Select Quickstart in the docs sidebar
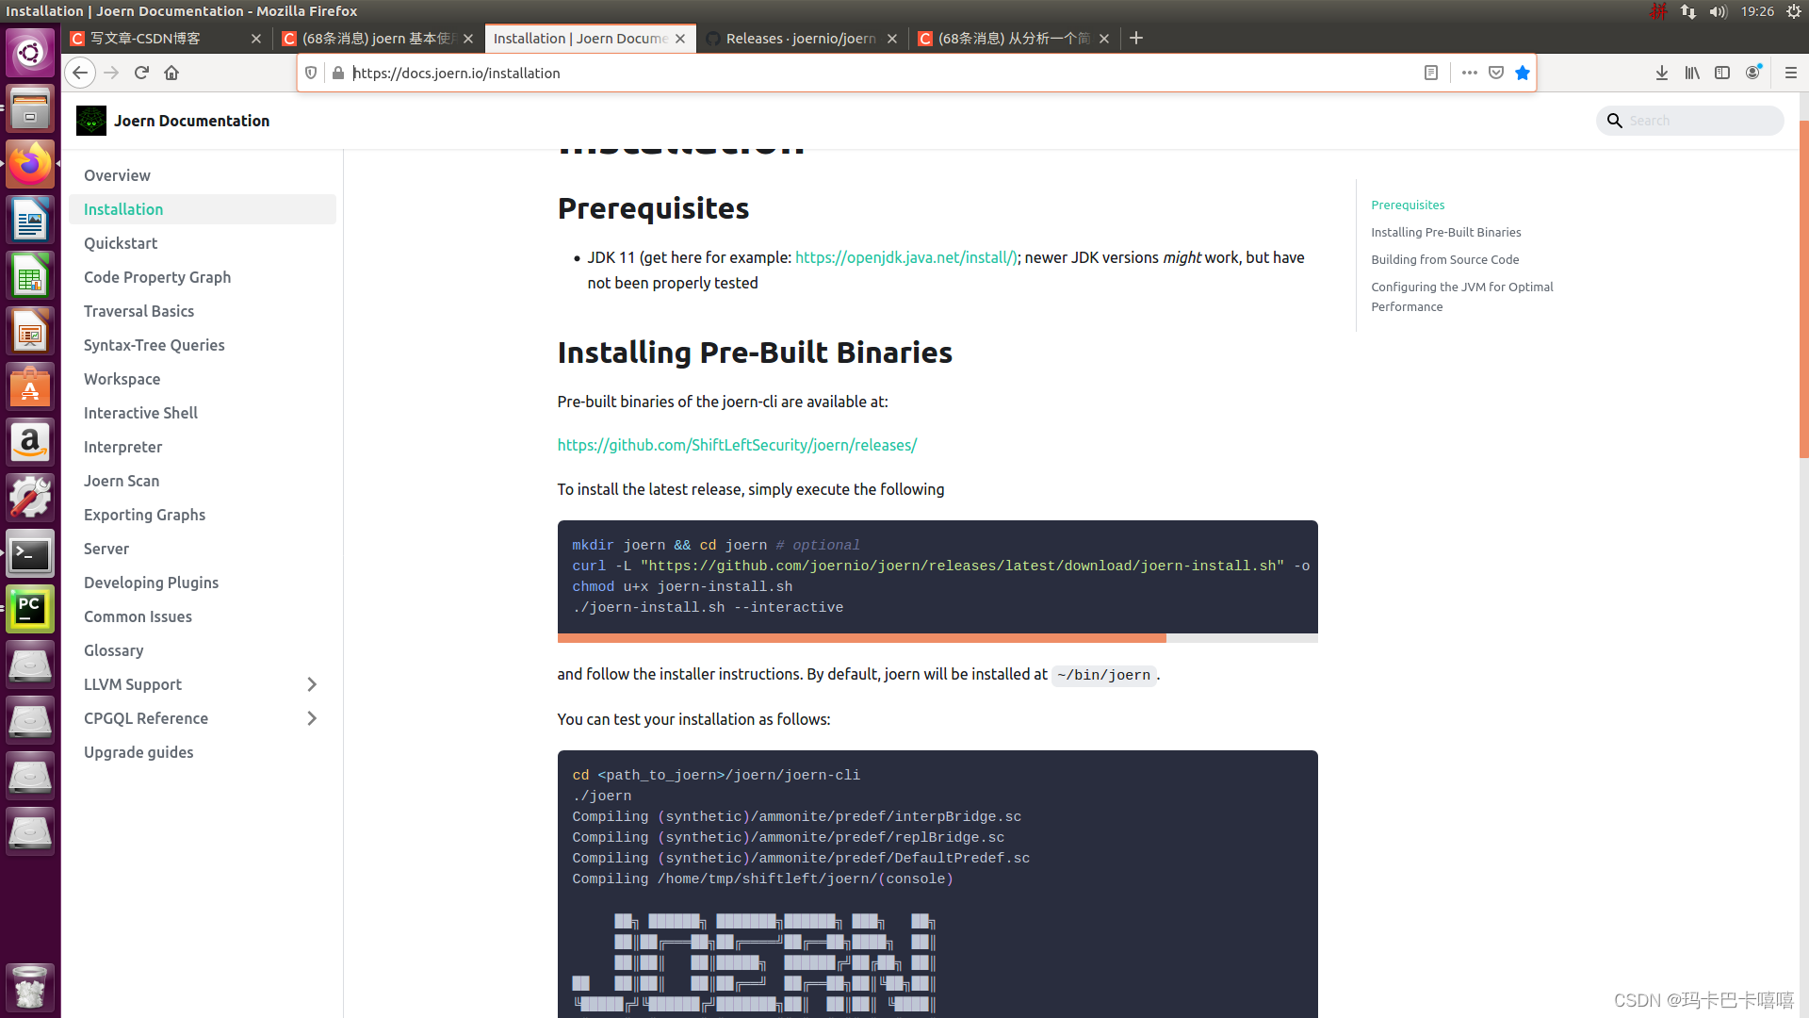Viewport: 1809px width, 1018px height. pos(121,243)
